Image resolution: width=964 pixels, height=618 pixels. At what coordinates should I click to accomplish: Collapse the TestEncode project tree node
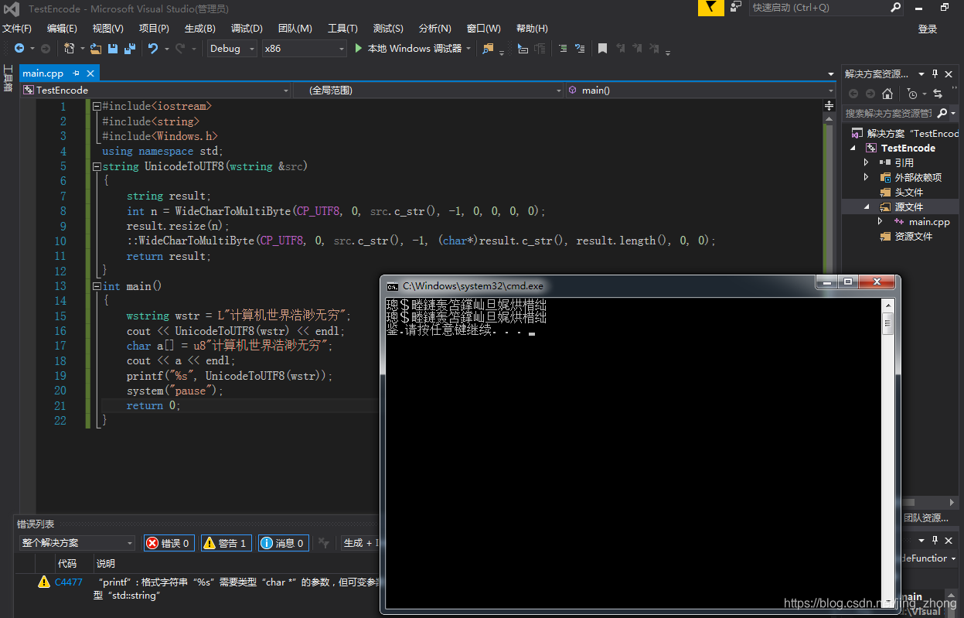[854, 148]
